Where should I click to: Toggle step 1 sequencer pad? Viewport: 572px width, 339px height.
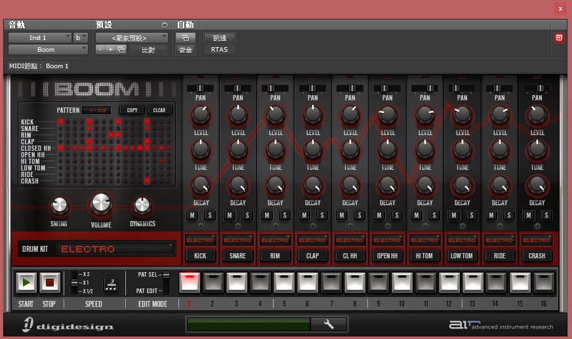click(x=190, y=283)
